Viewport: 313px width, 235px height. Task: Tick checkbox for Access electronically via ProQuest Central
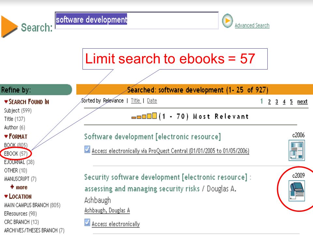(x=87, y=149)
